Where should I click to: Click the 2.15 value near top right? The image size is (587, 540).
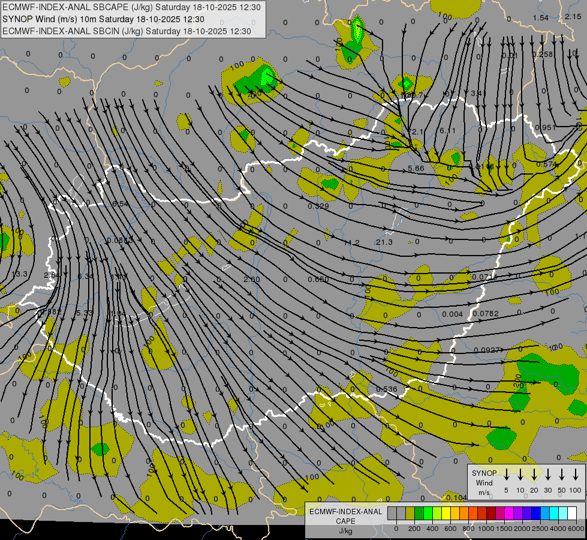(x=573, y=16)
